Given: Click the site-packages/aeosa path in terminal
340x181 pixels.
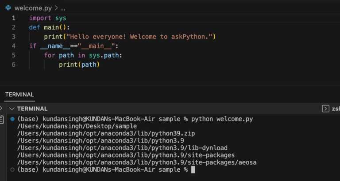Looking at the screenshot, I should (136, 162).
